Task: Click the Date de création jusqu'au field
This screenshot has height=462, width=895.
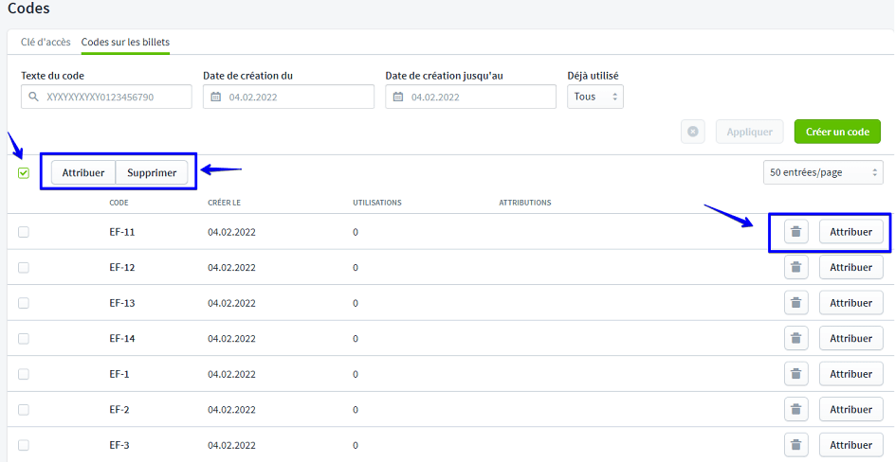Action: [x=470, y=97]
